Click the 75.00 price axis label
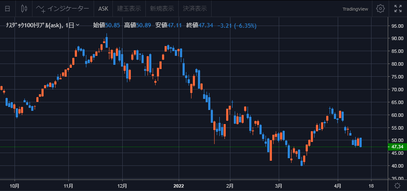This screenshot has height=191, width=407. (x=397, y=77)
